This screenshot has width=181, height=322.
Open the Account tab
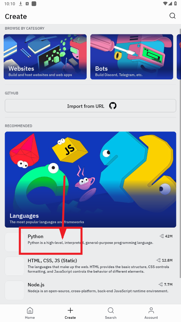[x=151, y=313]
